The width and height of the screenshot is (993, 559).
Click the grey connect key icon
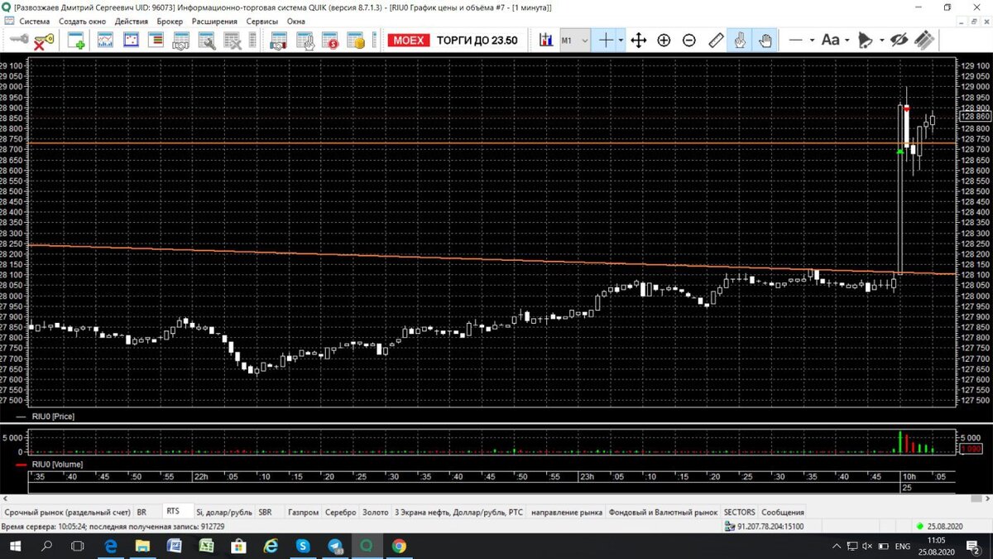[x=18, y=40]
